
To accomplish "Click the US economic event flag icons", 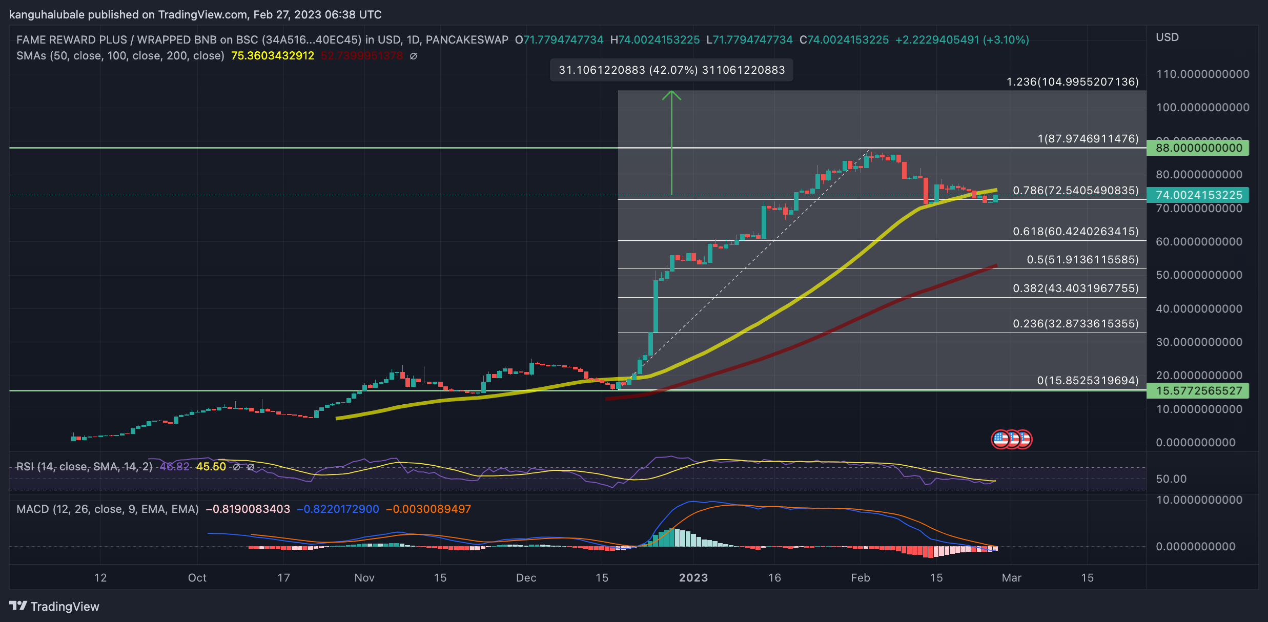I will click(1011, 439).
